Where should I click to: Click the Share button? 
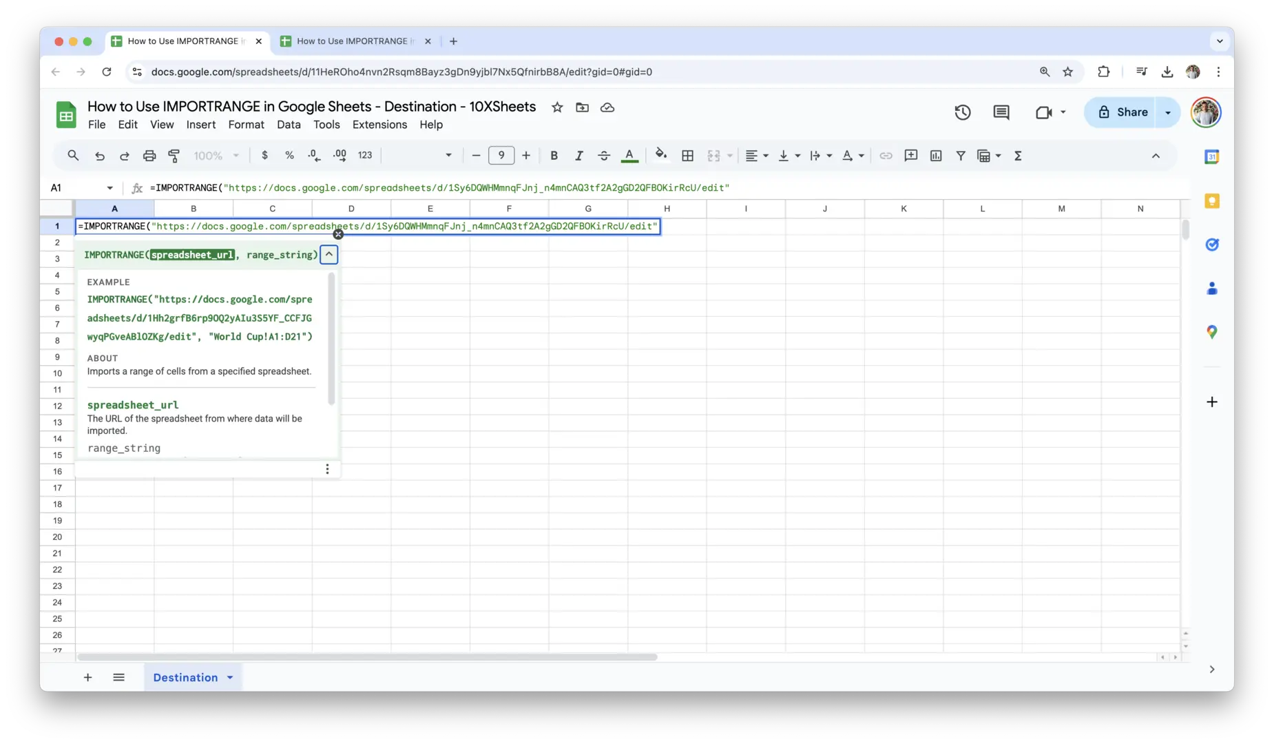pos(1122,112)
